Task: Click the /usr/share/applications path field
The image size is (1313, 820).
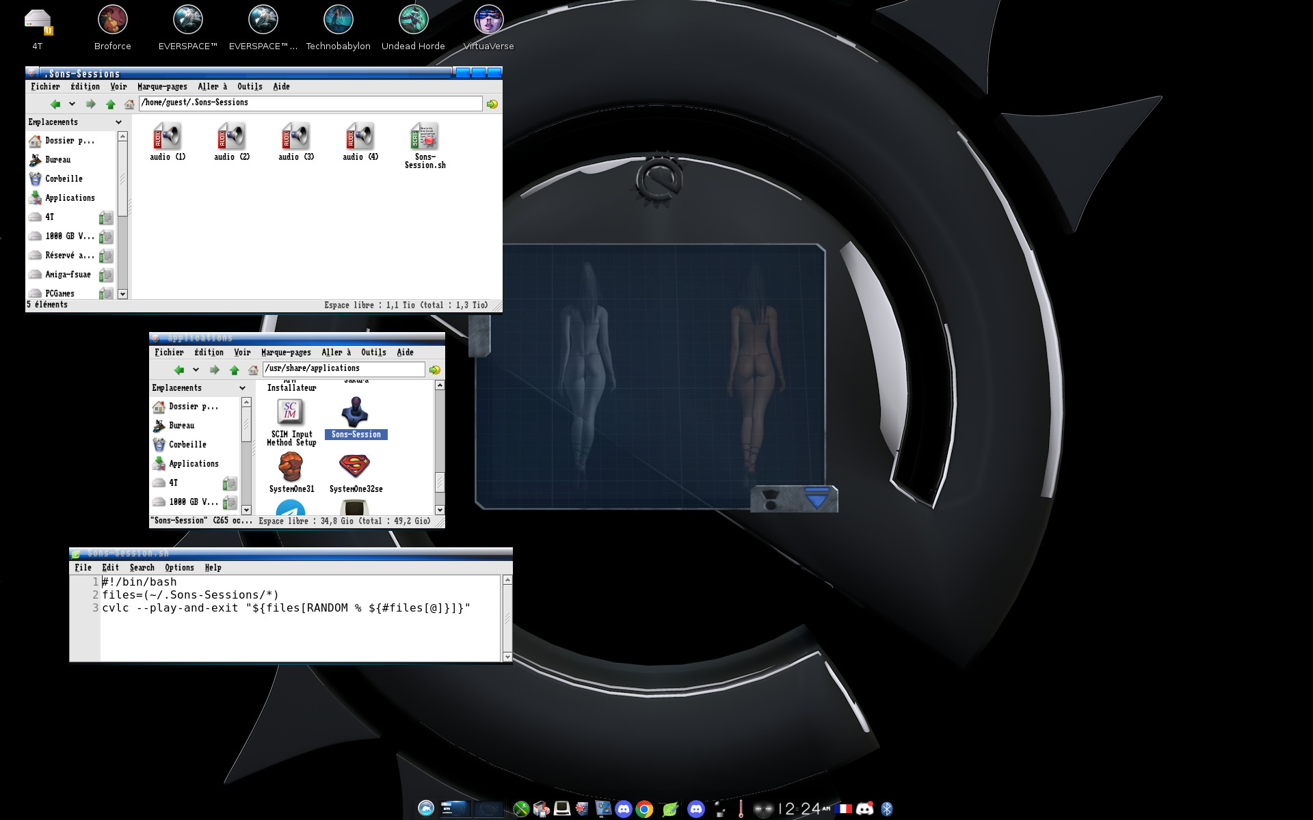Action: [344, 369]
